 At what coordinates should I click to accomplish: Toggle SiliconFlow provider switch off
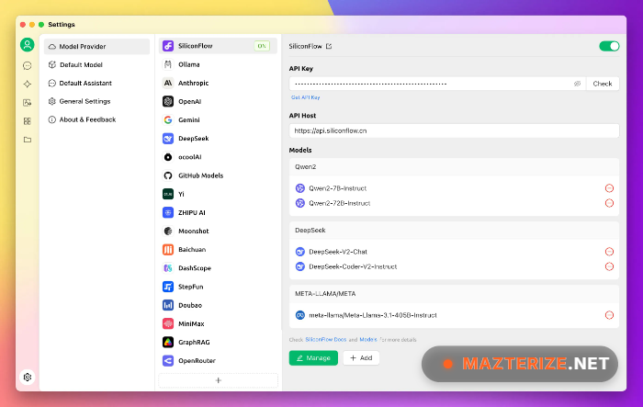609,46
